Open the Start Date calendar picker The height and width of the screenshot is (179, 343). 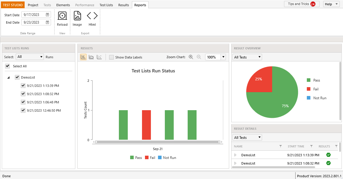click(x=47, y=14)
